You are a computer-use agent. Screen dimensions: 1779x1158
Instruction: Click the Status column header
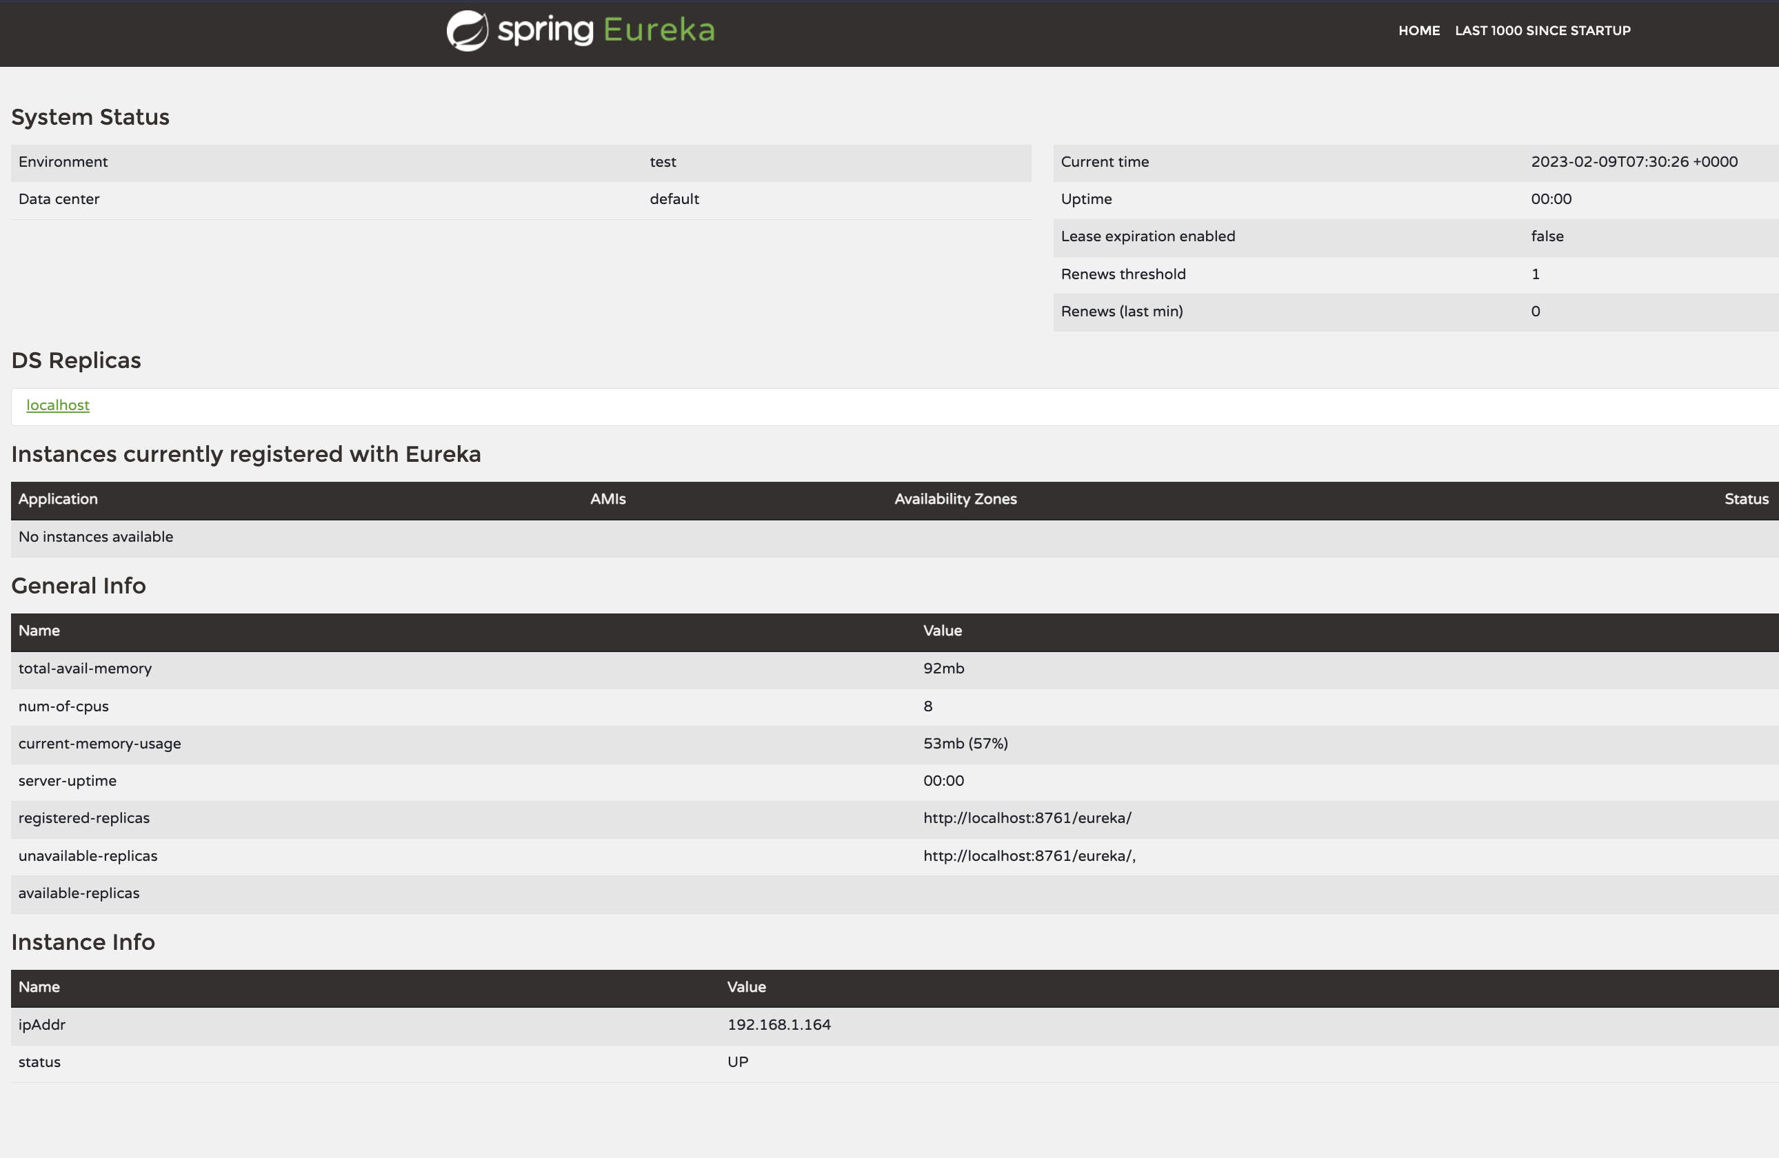(x=1746, y=499)
